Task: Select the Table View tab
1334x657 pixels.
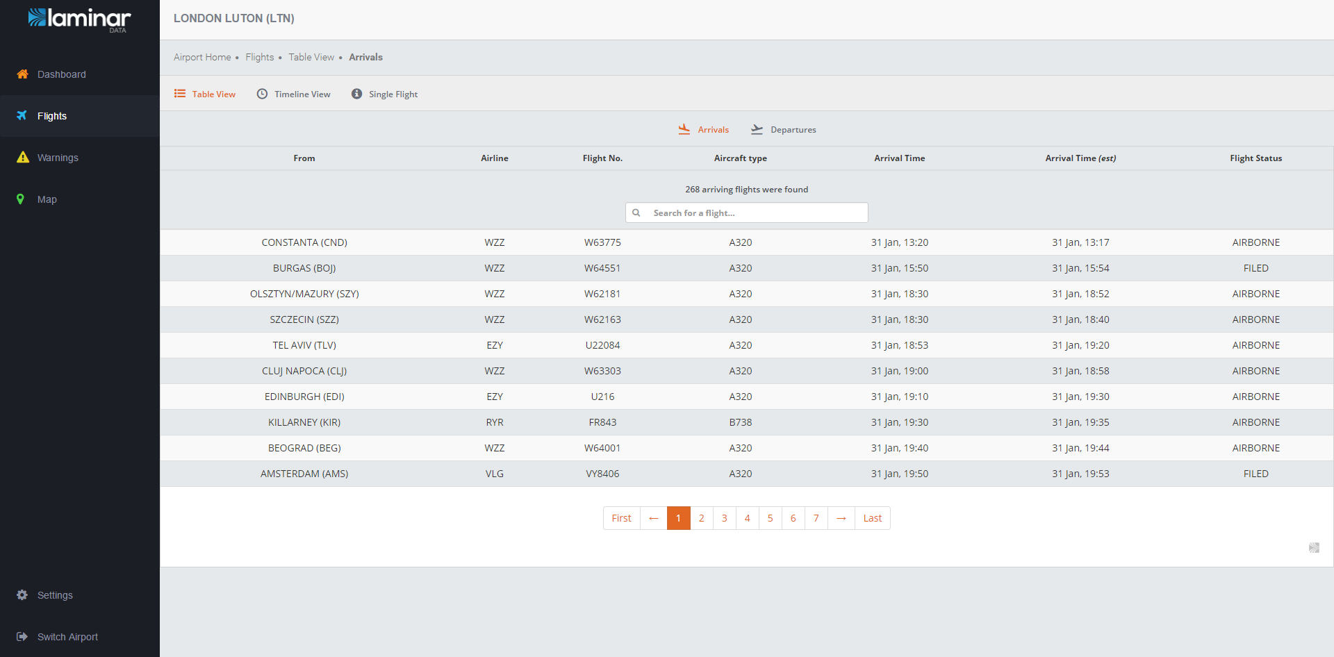Action: tap(205, 94)
